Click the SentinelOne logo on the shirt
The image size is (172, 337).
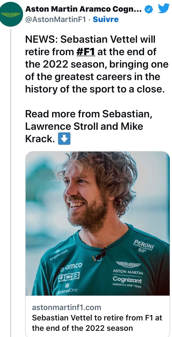click(x=68, y=289)
